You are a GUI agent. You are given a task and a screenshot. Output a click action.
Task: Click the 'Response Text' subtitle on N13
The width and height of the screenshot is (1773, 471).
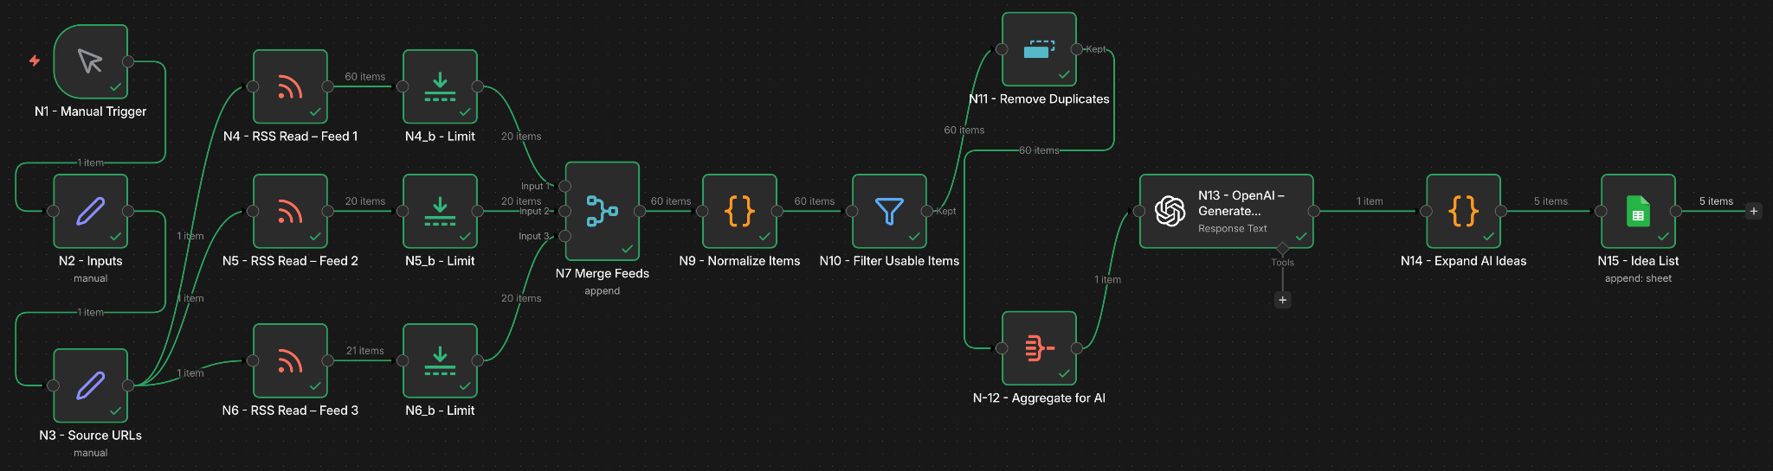(x=1232, y=229)
